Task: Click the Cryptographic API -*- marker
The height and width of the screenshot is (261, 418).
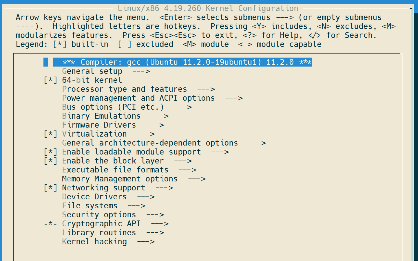Action: [50, 224]
